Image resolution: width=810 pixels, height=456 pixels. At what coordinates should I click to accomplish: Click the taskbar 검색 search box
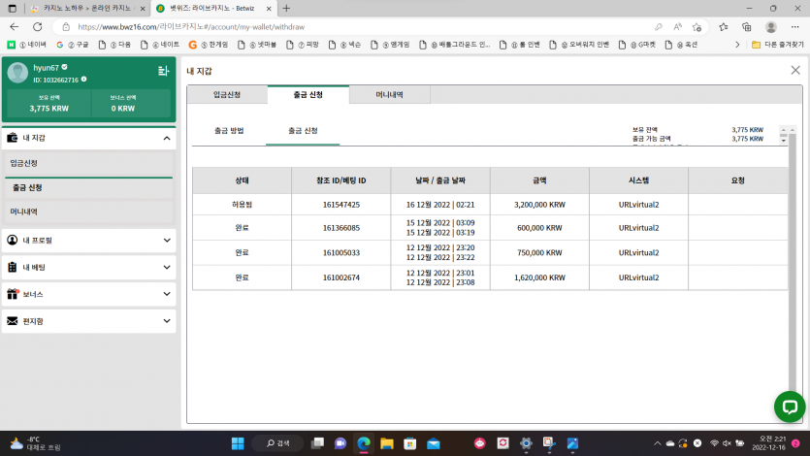tap(277, 443)
